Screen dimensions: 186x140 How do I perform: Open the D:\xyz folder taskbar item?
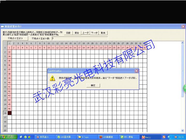[x=87, y=137]
